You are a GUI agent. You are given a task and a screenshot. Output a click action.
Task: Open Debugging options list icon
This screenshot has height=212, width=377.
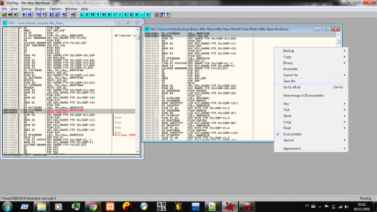(157, 14)
